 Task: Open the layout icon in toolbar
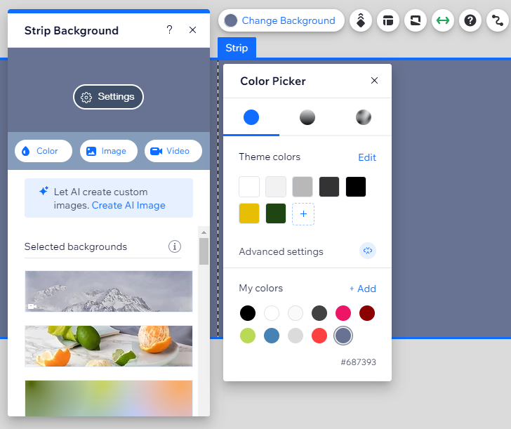pyautogui.click(x=387, y=20)
